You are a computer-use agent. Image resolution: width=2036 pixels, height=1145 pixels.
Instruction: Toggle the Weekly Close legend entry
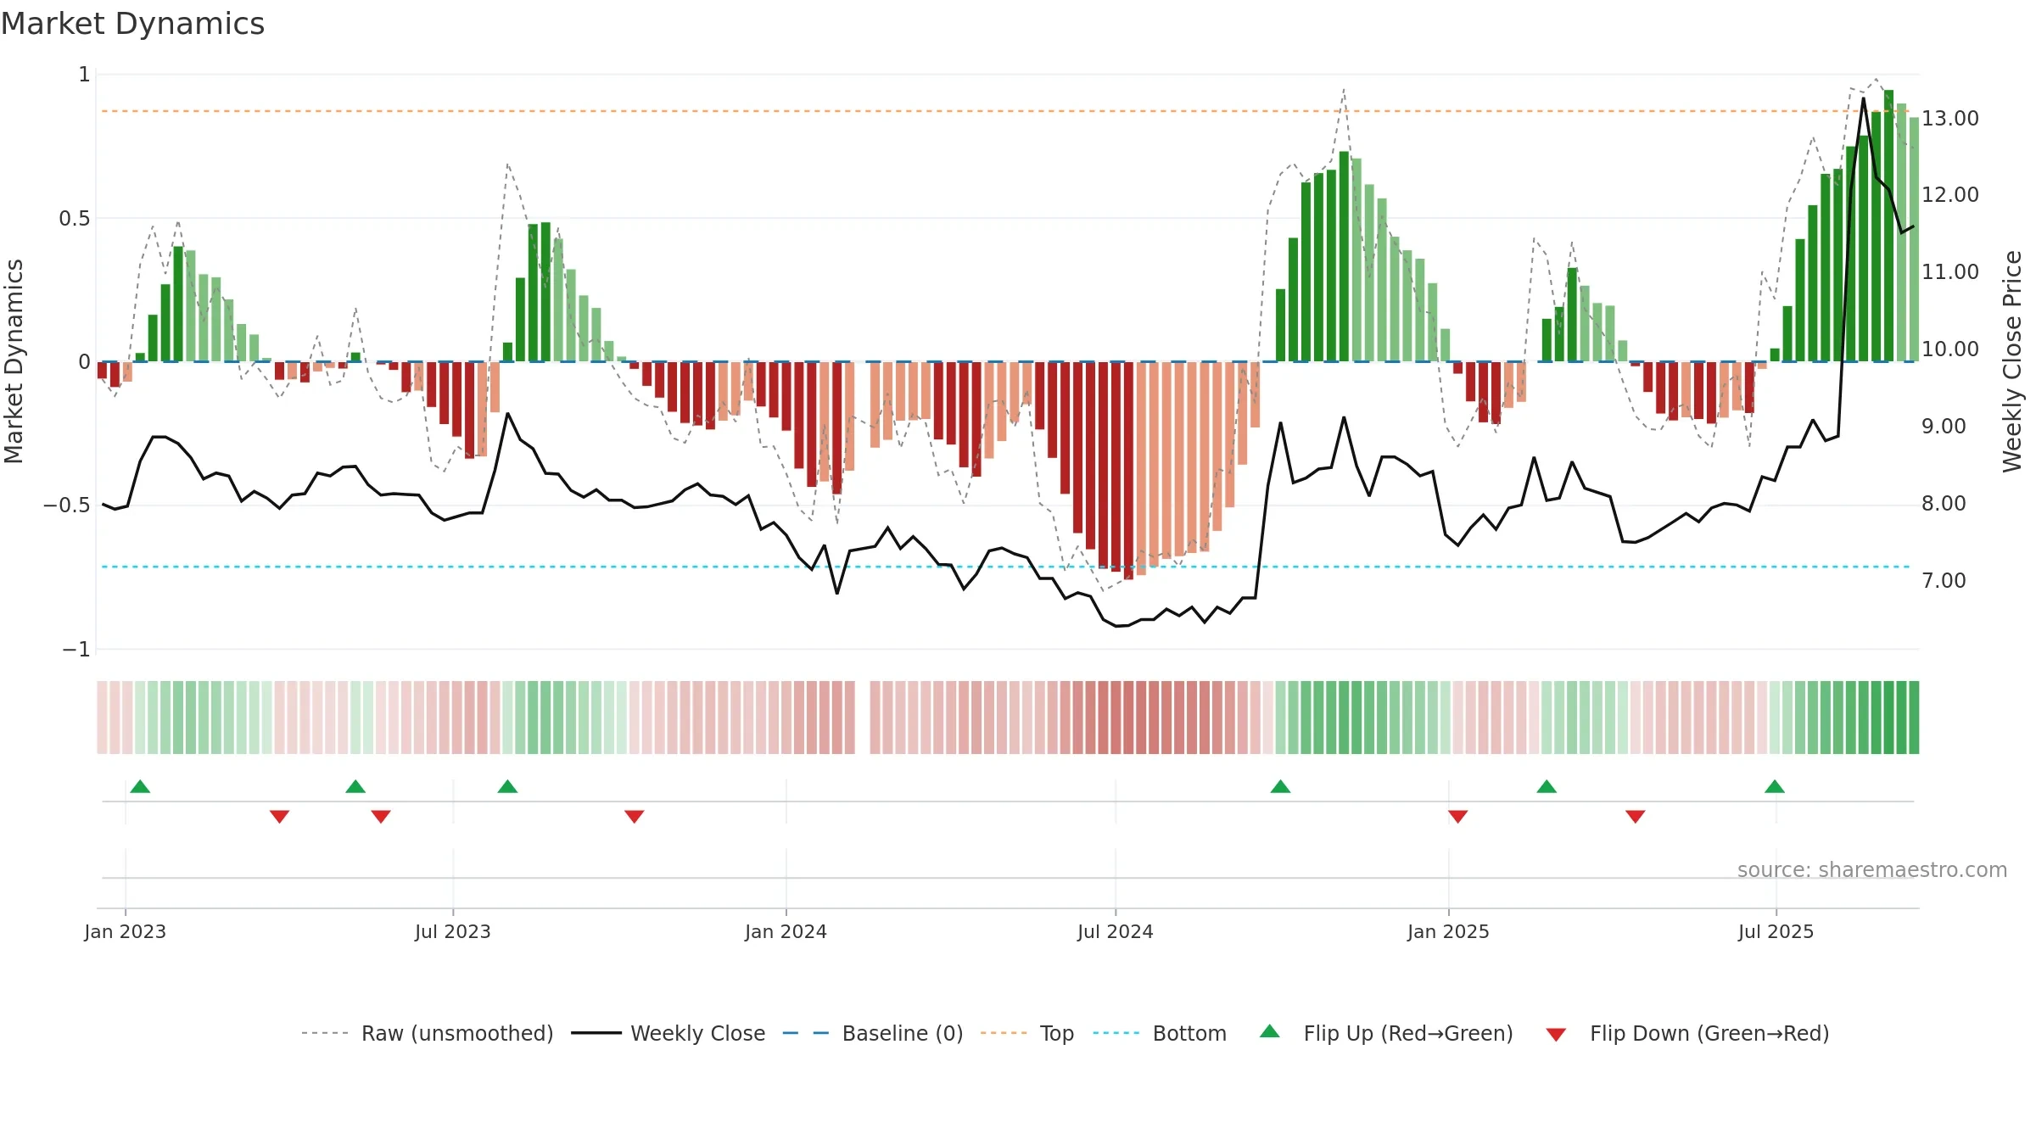668,1033
